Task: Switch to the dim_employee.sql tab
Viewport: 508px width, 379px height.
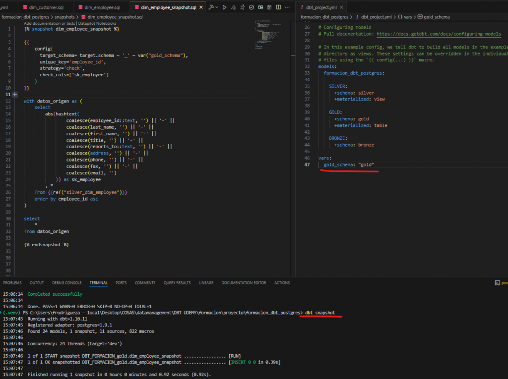Action: pyautogui.click(x=102, y=8)
